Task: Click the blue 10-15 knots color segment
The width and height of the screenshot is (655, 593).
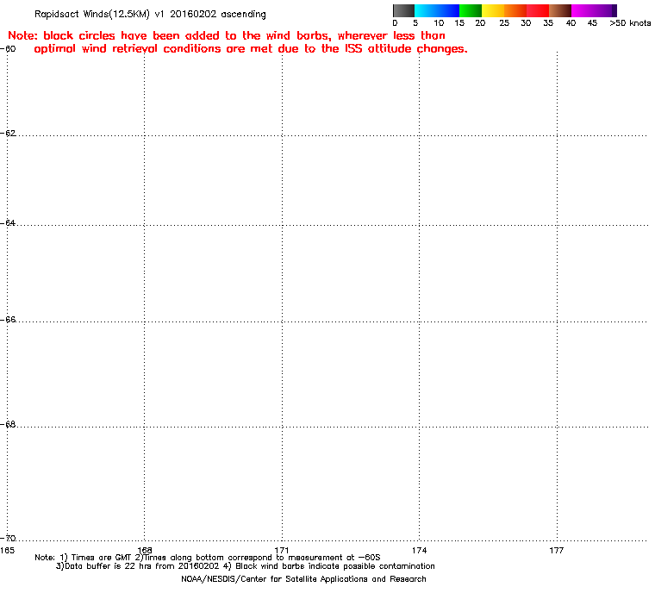Action: 448,10
